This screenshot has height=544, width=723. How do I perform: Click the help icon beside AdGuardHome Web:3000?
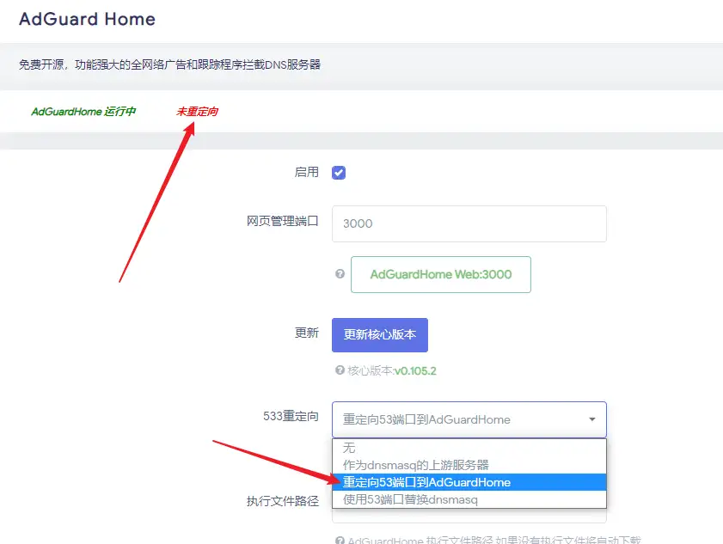pos(340,274)
